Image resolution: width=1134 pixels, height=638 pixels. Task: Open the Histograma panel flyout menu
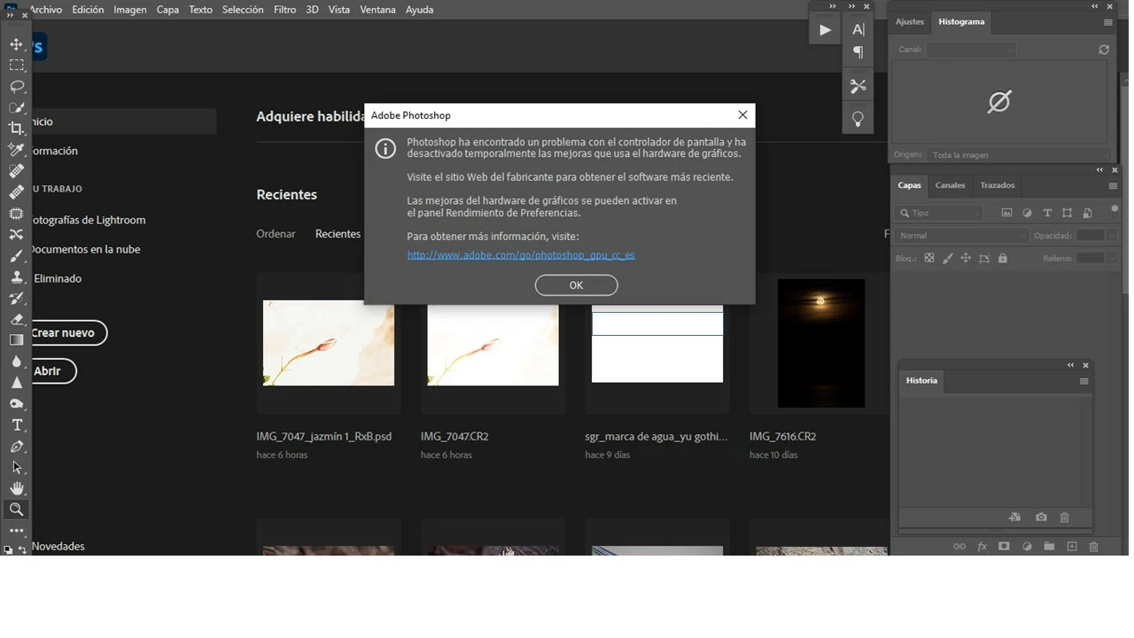1108,22
